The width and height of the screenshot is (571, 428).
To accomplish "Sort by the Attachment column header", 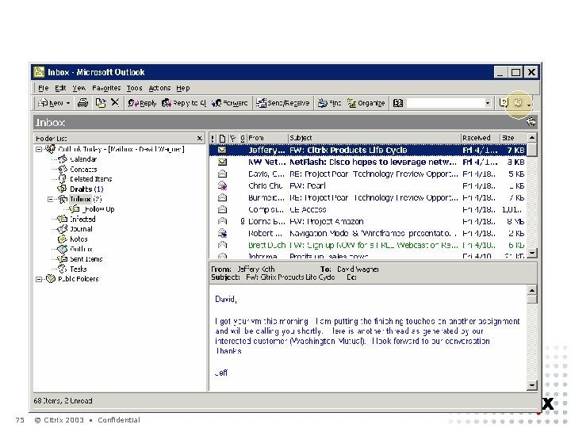I will click(x=243, y=138).
